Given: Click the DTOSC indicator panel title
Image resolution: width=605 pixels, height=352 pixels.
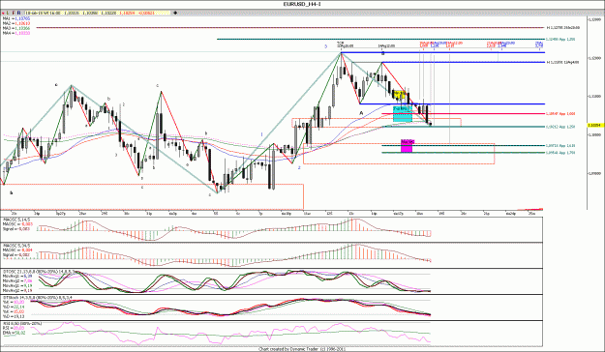Looking at the screenshot, I should (x=40, y=272).
